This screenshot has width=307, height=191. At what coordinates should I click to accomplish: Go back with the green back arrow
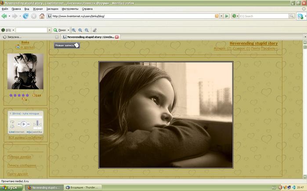(4, 16)
